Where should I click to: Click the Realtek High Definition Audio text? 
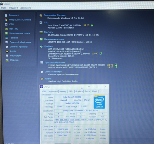[x=63, y=81]
